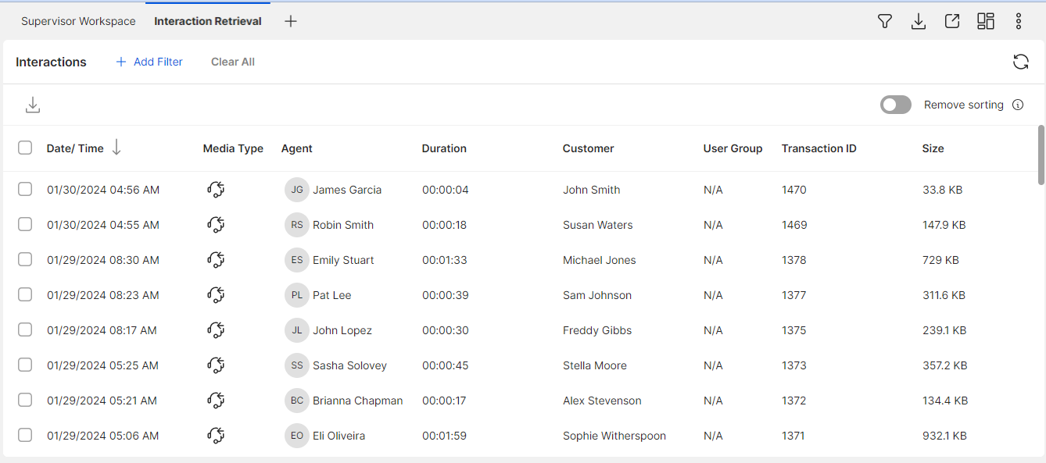The height and width of the screenshot is (463, 1046).
Task: Click the Customer column header
Action: click(589, 148)
